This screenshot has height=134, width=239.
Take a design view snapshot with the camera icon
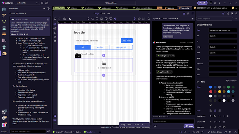click(x=65, y=19)
